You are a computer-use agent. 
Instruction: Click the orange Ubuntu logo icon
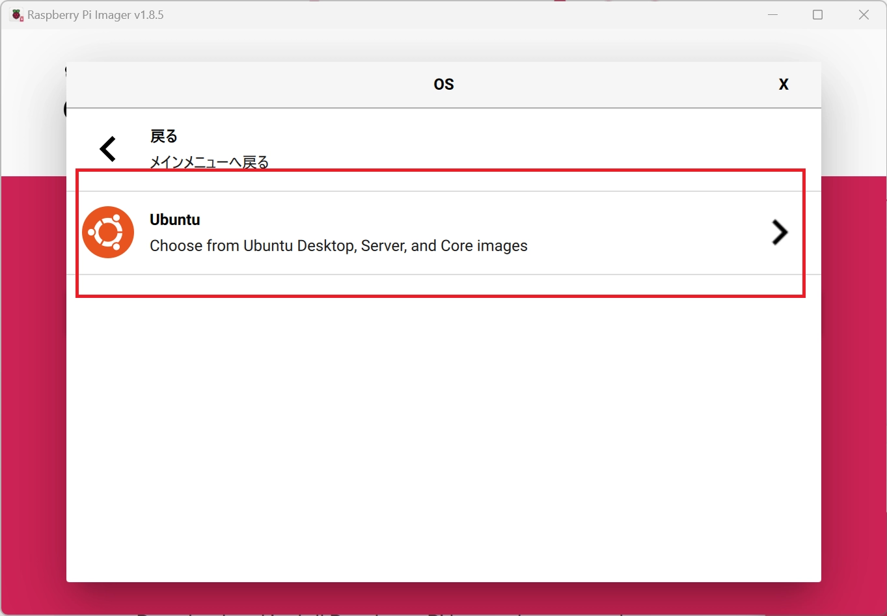[108, 232]
